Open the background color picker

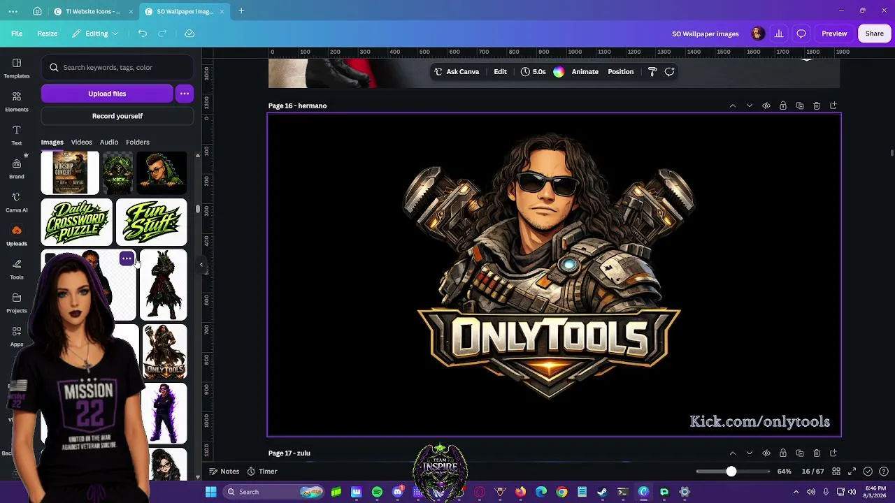559,71
